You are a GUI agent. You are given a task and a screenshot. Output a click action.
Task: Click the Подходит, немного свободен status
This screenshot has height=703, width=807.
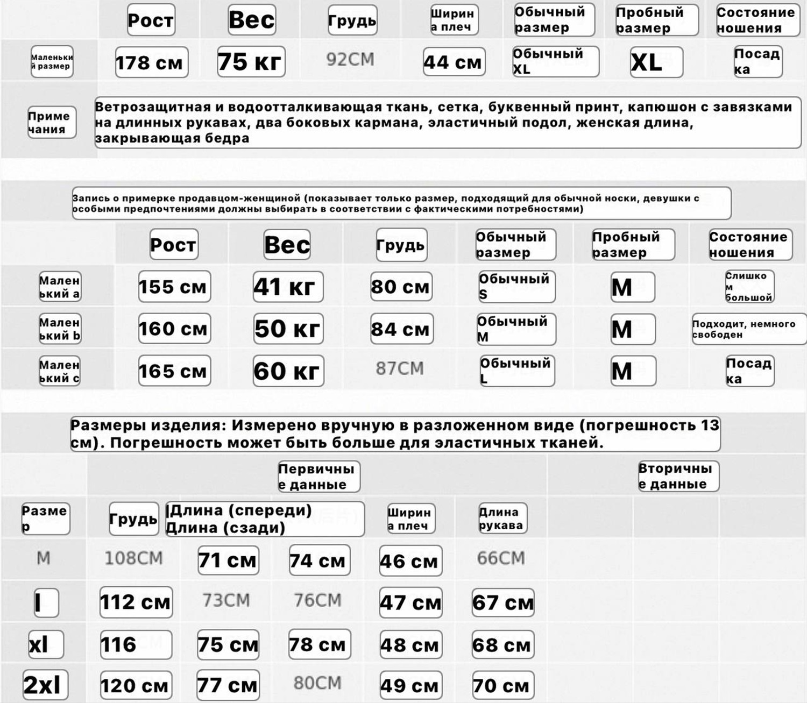click(x=748, y=329)
